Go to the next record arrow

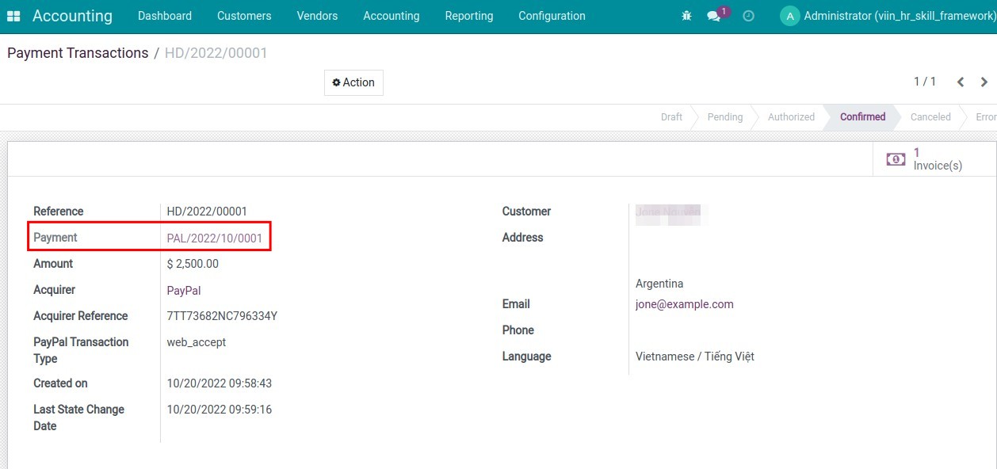[984, 82]
